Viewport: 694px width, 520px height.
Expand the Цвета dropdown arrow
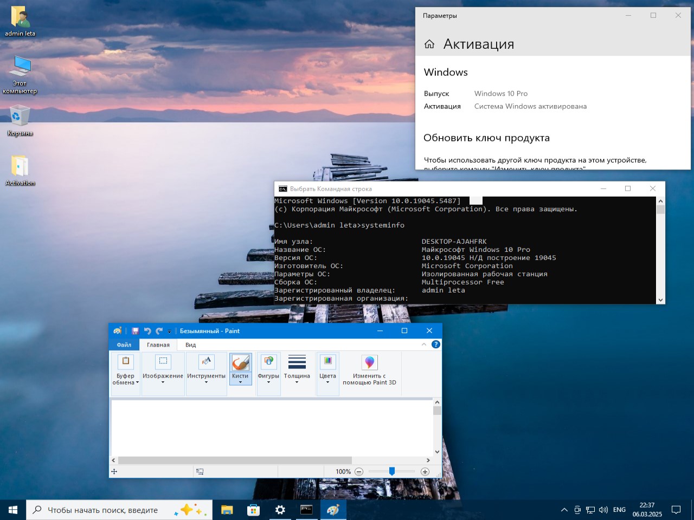(x=327, y=382)
